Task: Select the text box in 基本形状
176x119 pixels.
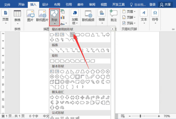Action: tap(52, 71)
